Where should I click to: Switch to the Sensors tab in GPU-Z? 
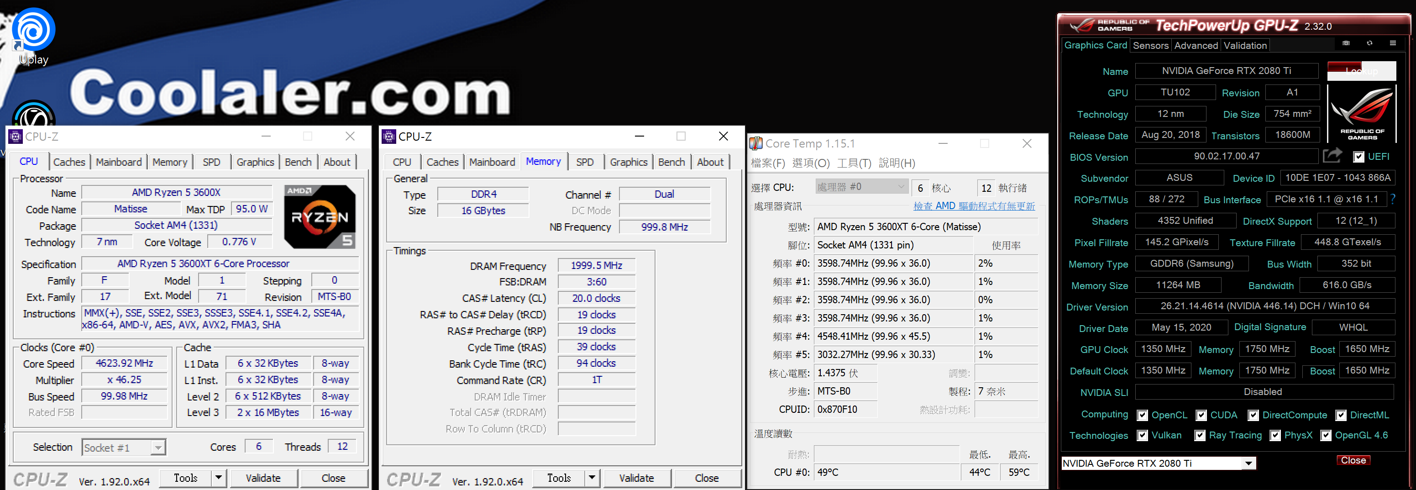click(x=1150, y=46)
